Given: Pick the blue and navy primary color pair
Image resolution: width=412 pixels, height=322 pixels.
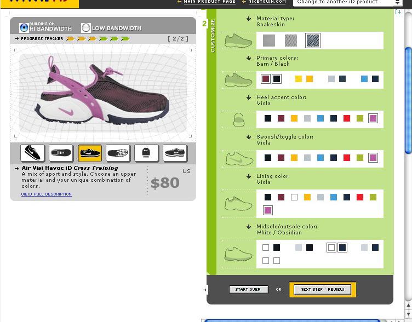Looking at the screenshot, I should click(370, 79).
